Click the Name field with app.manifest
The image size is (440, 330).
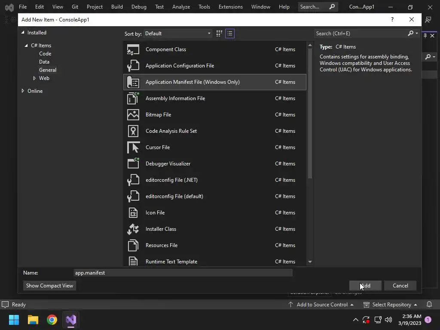[183, 273]
